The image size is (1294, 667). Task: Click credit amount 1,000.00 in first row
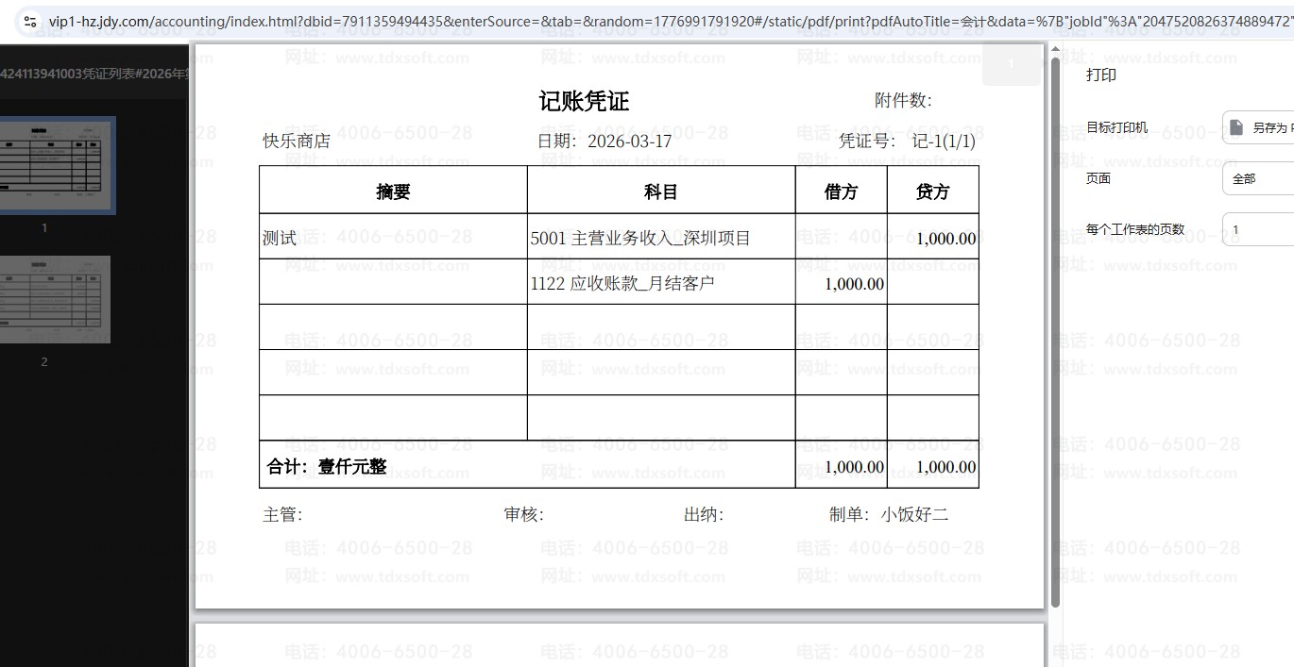945,239
